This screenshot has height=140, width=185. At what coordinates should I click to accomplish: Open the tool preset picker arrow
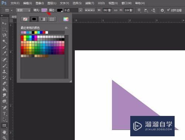(12, 10)
